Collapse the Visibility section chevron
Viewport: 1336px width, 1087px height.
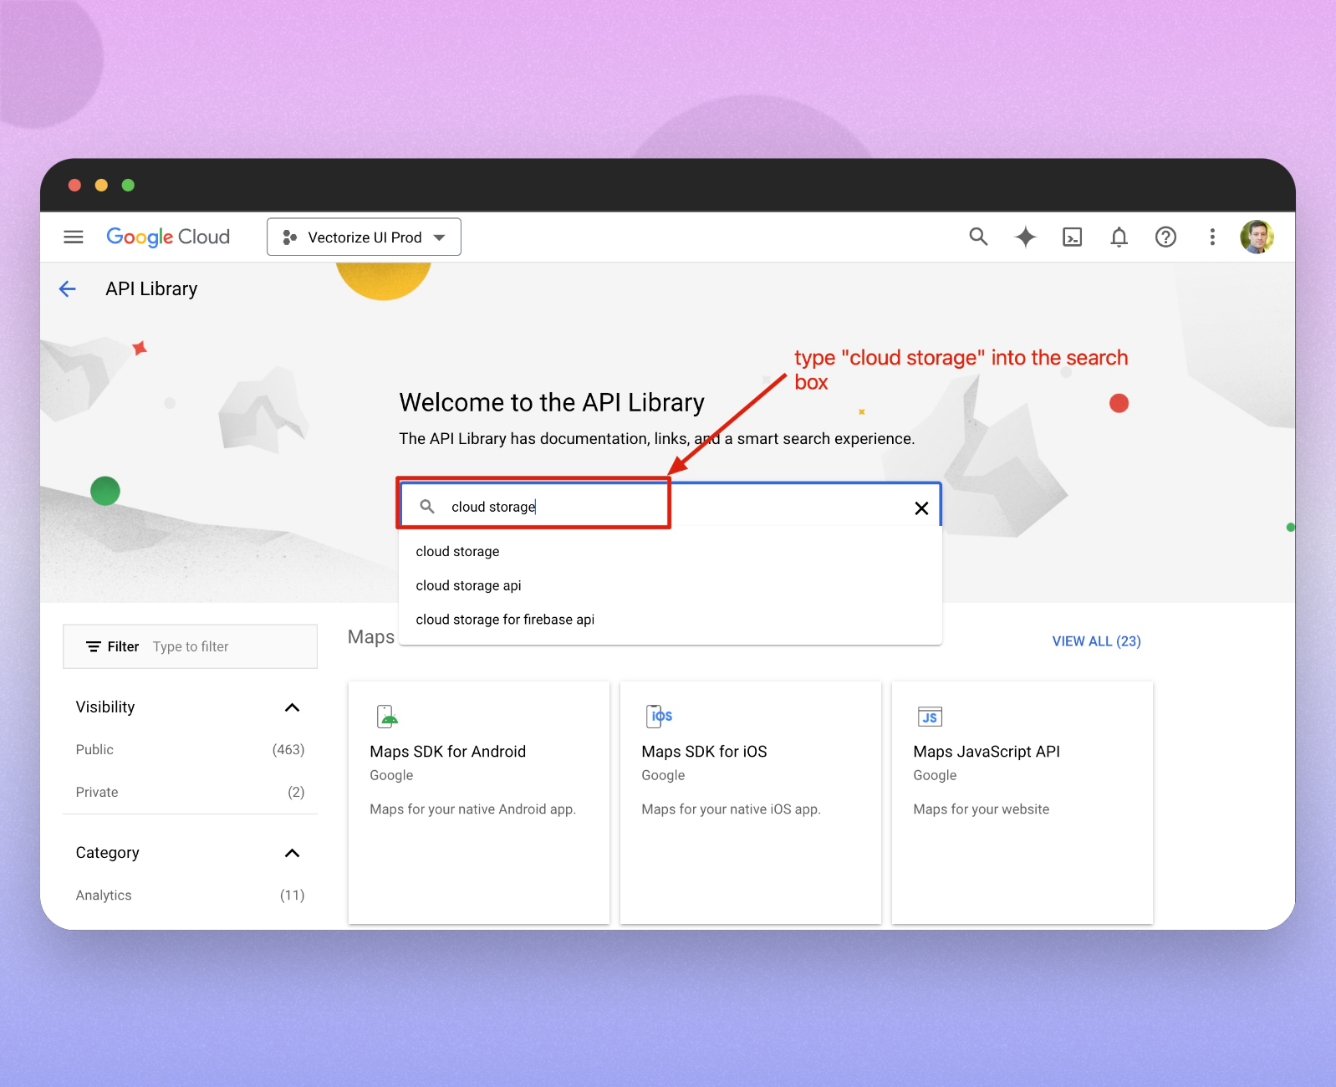click(x=292, y=708)
